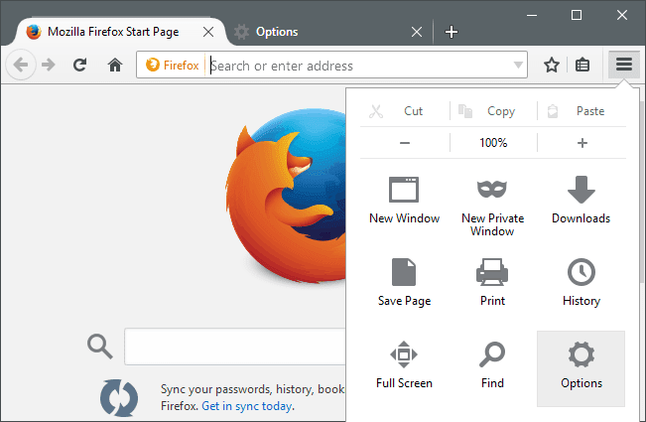
Task: Bookmark this page with the star icon
Action: click(552, 65)
